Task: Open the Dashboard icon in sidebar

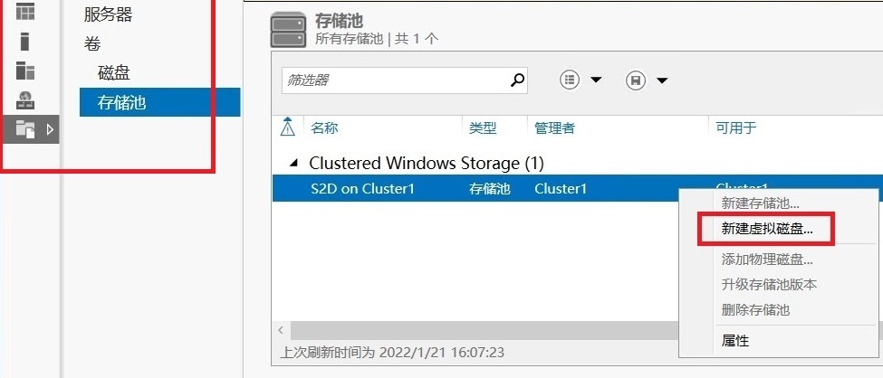Action: pos(24,11)
